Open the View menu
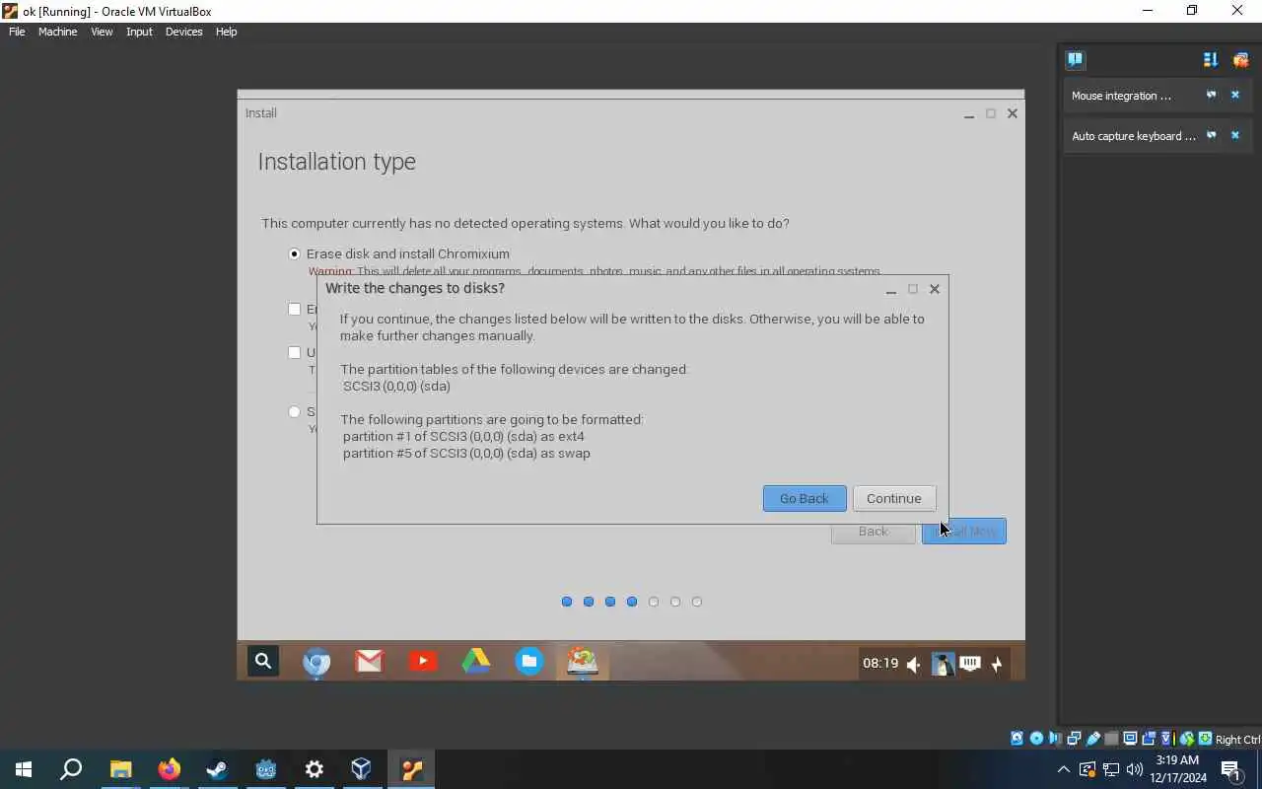 click(102, 32)
